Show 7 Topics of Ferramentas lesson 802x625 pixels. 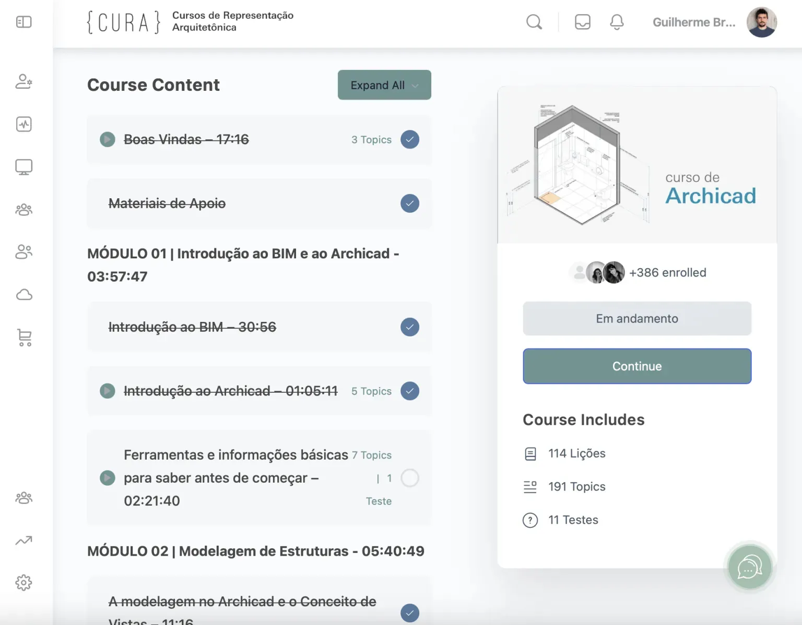click(371, 455)
